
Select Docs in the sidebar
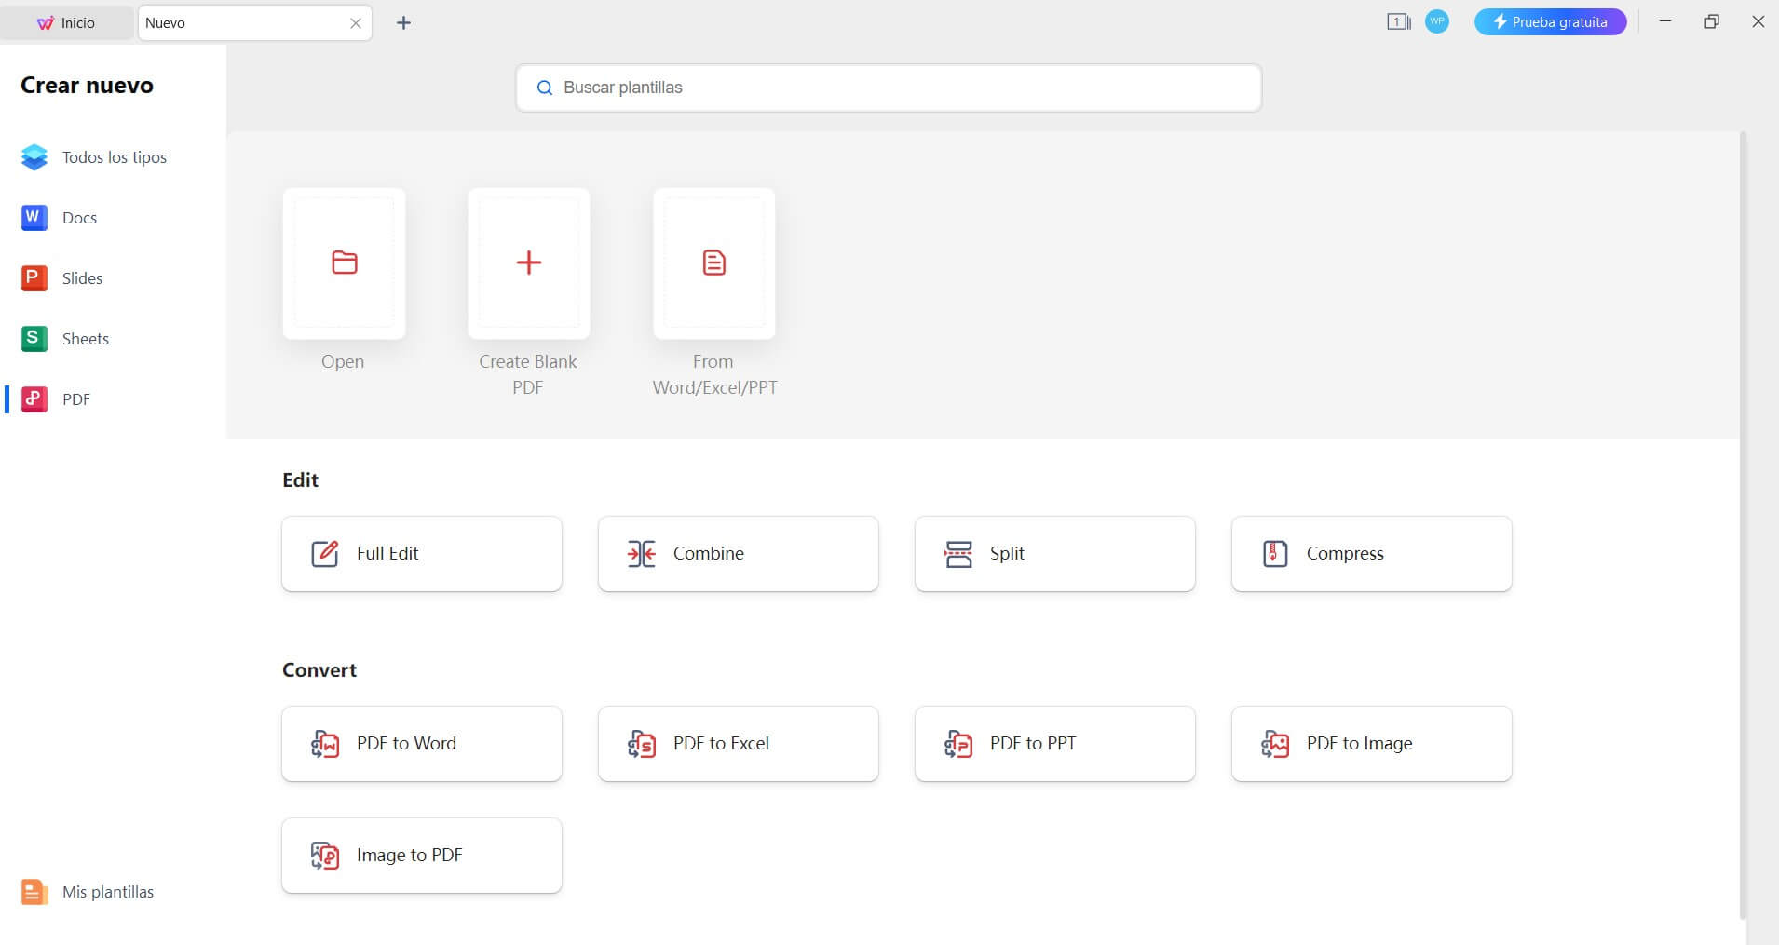tap(79, 218)
